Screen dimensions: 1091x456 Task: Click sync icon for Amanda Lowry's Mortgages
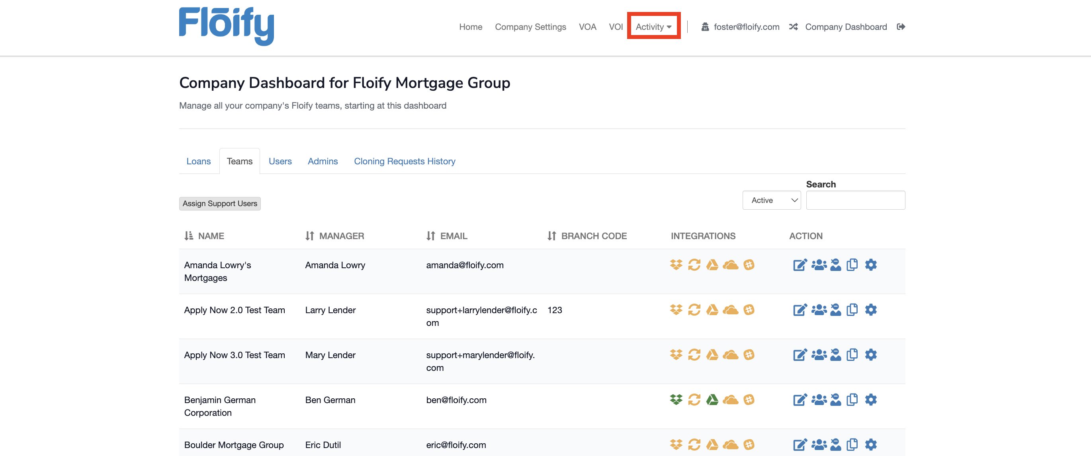[x=694, y=265]
